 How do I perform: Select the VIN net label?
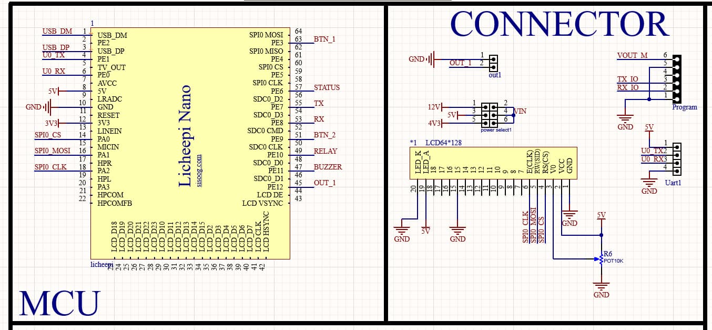coord(520,111)
